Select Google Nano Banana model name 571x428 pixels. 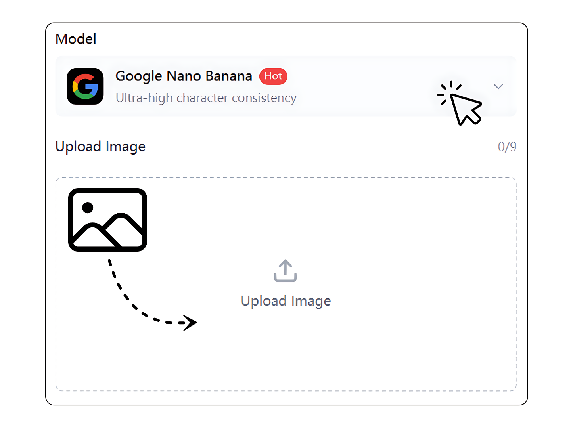point(184,76)
